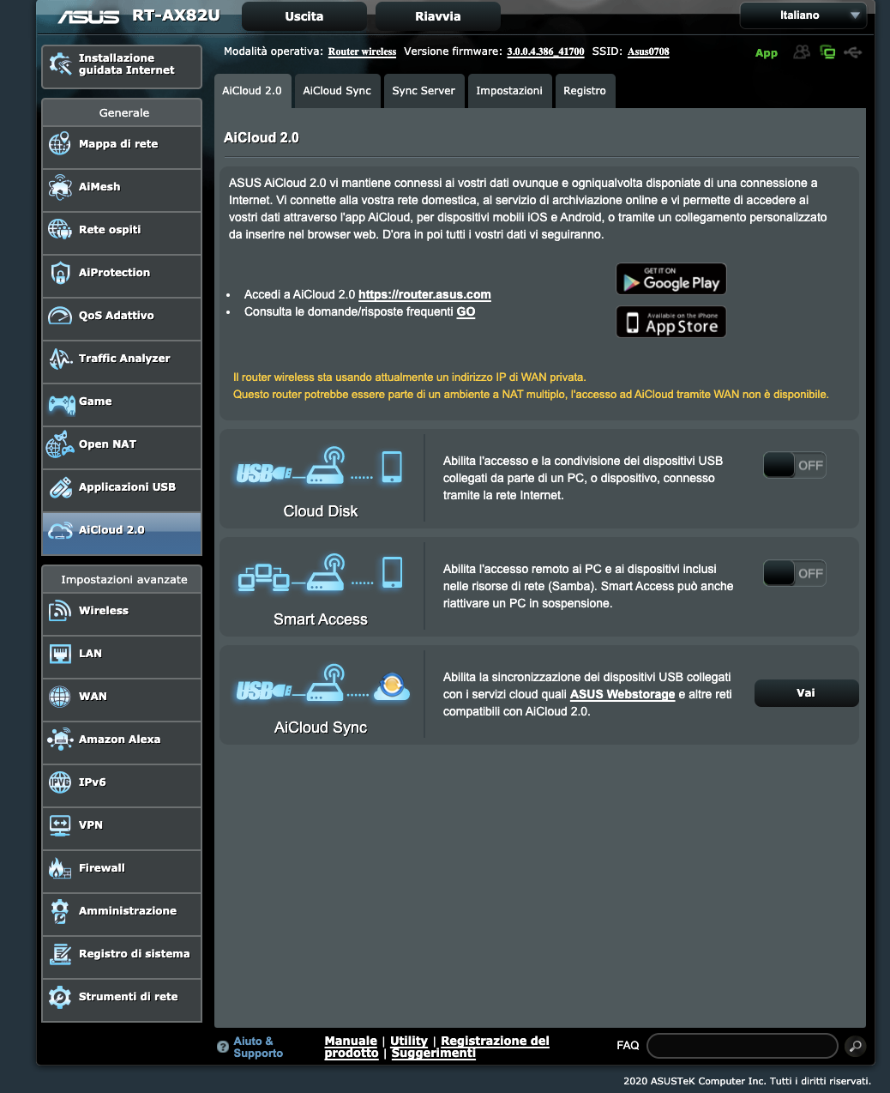Open the GO FAQ link
890x1093 pixels.
pos(466,311)
